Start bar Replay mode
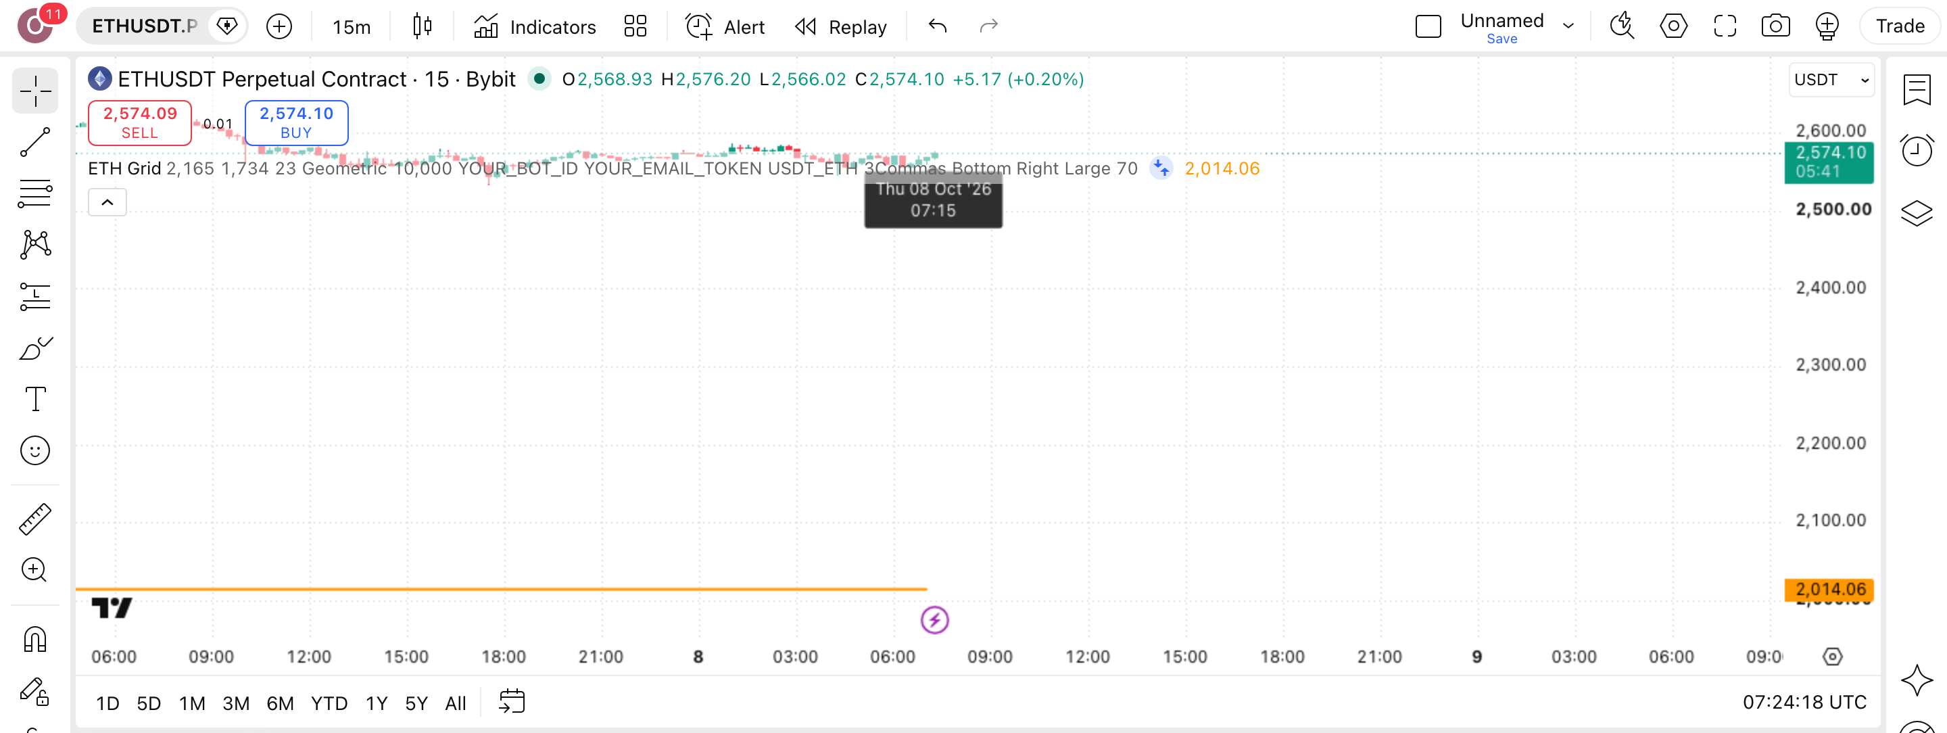This screenshot has width=1947, height=733. click(841, 26)
